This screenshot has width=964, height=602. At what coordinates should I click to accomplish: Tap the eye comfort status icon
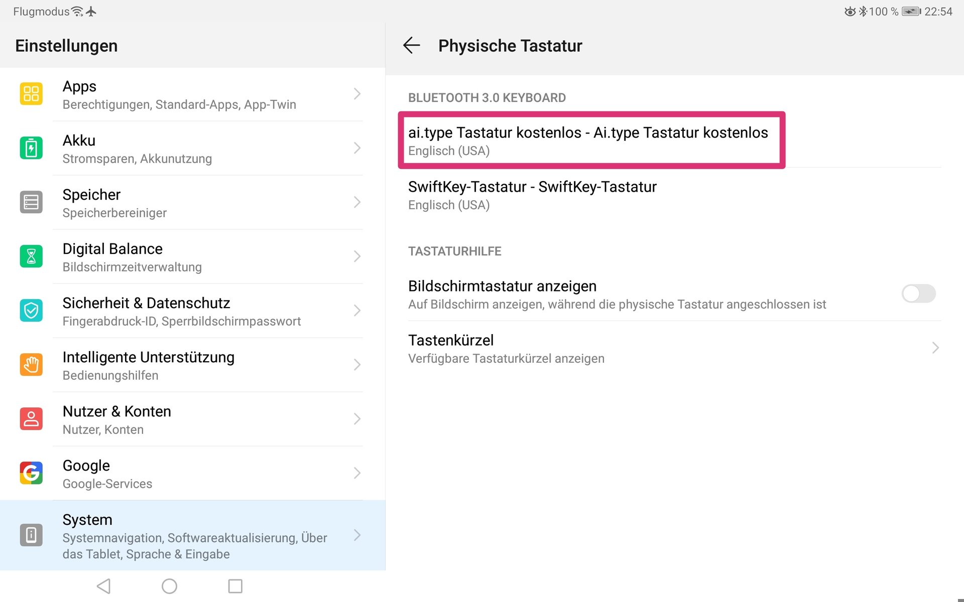pos(850,12)
